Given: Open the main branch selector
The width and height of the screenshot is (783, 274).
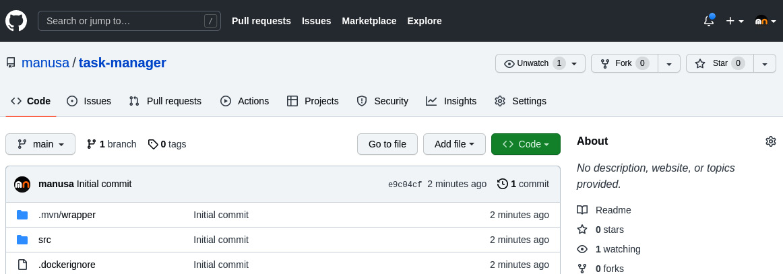Looking at the screenshot, I should (x=40, y=144).
